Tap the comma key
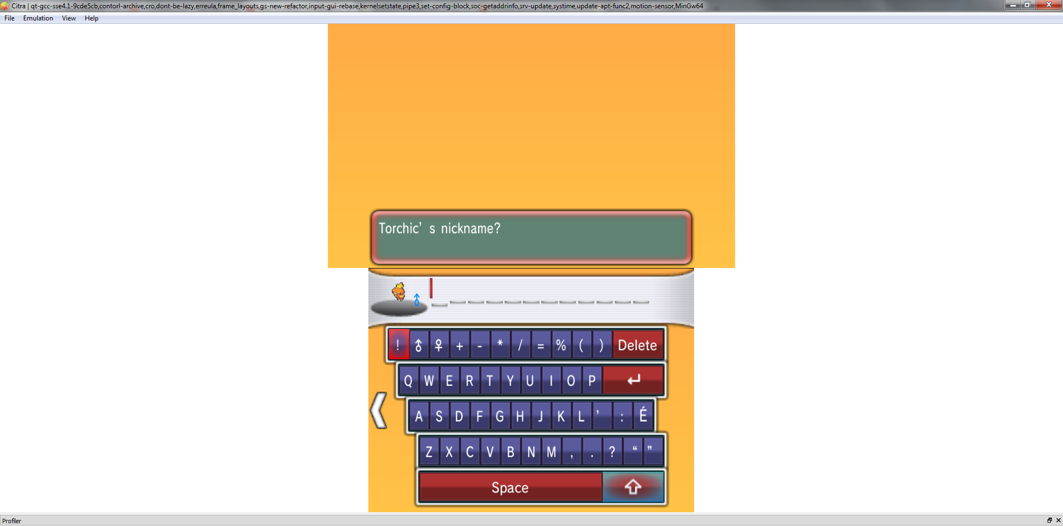The height and width of the screenshot is (526, 1063). 571,452
